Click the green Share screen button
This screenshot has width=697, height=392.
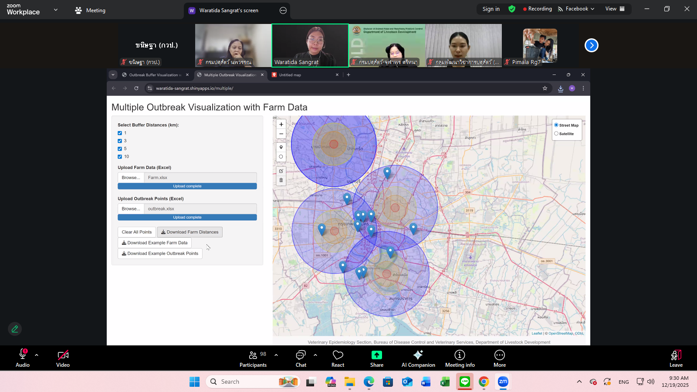click(x=376, y=358)
